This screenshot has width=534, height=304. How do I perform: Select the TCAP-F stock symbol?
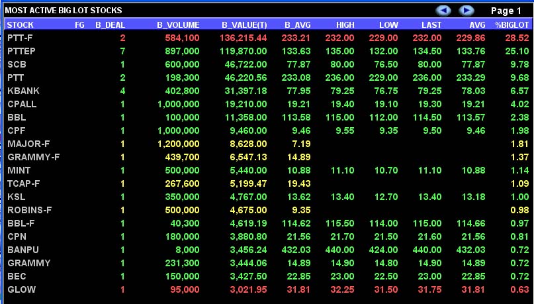click(24, 183)
